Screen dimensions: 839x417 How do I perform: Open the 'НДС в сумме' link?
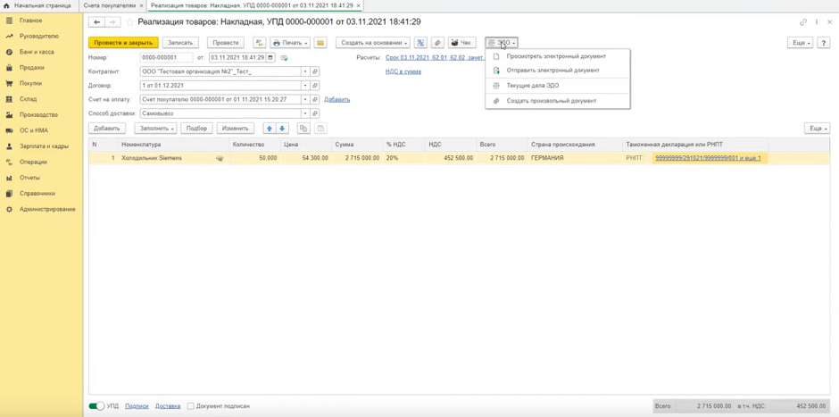coord(403,71)
